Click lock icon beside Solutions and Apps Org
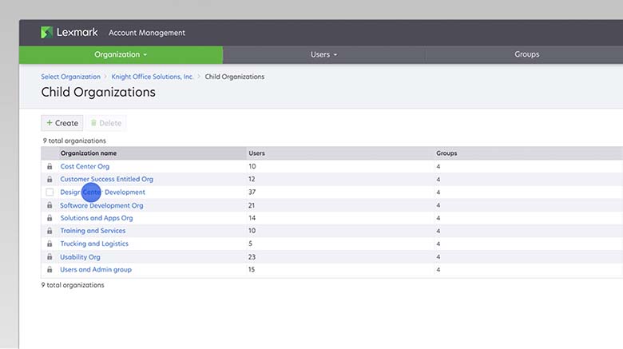This screenshot has width=623, height=349. coord(50,218)
